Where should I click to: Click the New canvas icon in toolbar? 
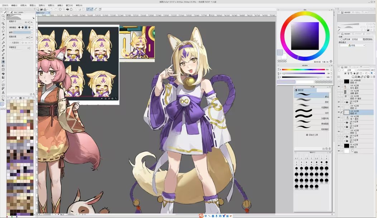(x=38, y=9)
